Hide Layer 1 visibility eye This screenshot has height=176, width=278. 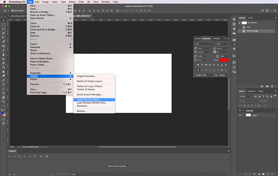[240, 115]
